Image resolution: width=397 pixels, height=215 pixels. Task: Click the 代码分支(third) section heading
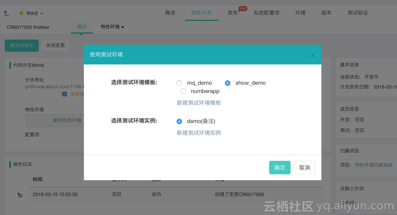29,65
